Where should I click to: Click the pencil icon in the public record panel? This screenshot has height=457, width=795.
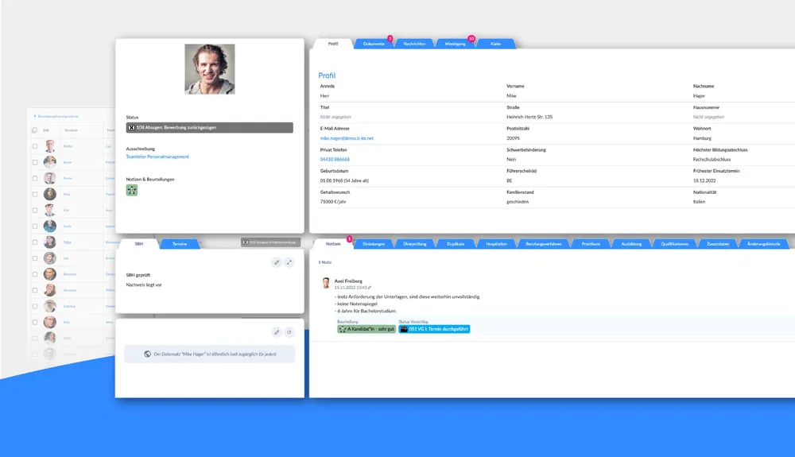click(277, 332)
